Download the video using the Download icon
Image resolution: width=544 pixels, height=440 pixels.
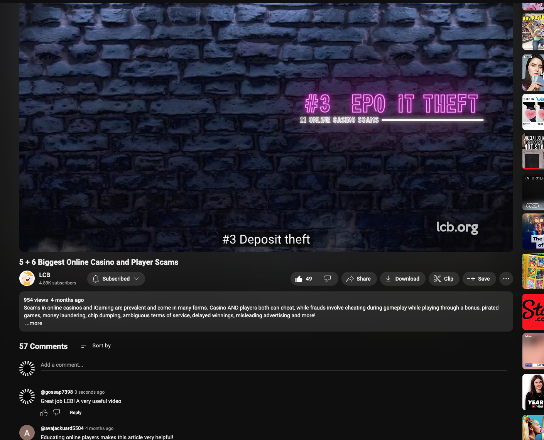coord(402,279)
